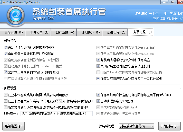Uncheck 关闭安装驱动时的数字签名认证机制
Screen dimensions: 183x132
(x=98, y=66)
